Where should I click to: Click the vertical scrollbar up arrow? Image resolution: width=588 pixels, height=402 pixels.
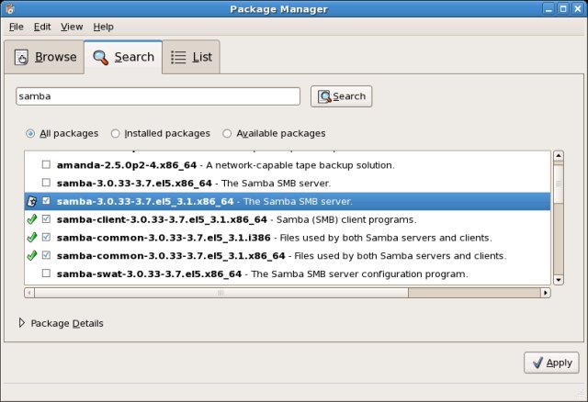click(x=559, y=156)
